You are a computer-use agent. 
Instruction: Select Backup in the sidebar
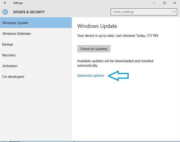click(x=36, y=44)
